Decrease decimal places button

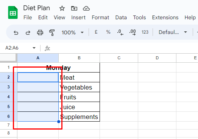click(x=120, y=32)
